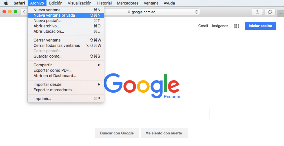
Task: Select Nueva ventana privada
Action: click(x=66, y=15)
